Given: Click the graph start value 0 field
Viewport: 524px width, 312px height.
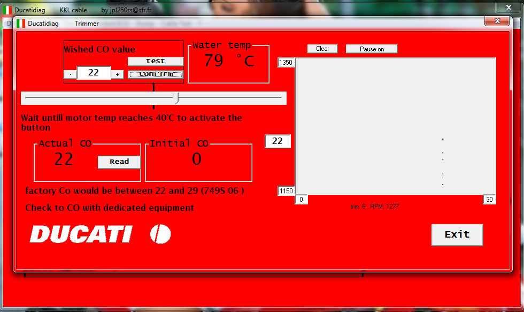Looking at the screenshot, I should [301, 200].
